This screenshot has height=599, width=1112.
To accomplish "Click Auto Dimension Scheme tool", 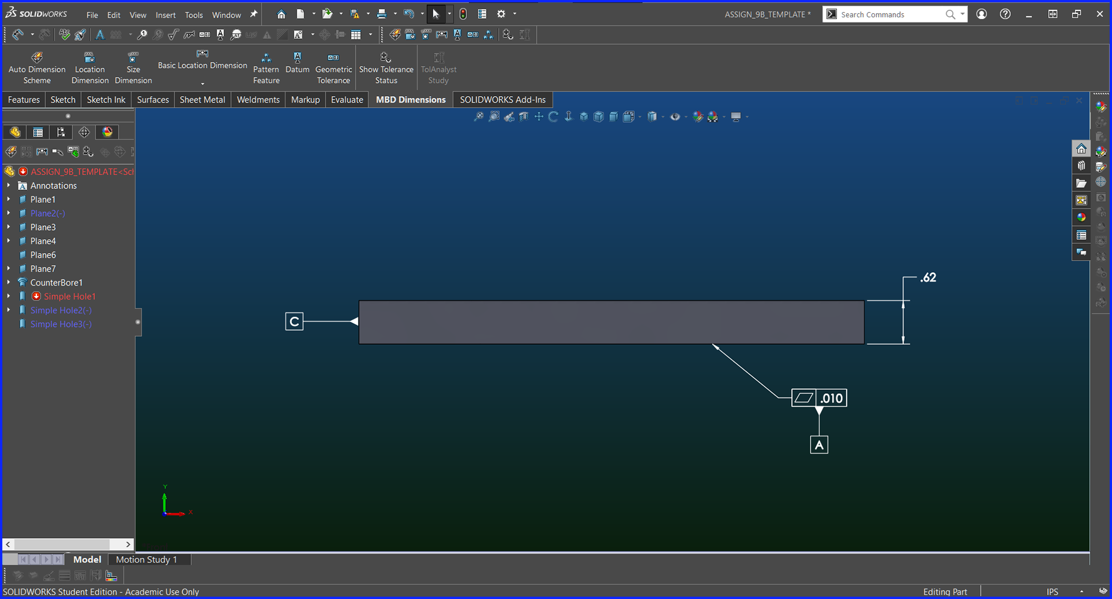I will click(x=37, y=68).
